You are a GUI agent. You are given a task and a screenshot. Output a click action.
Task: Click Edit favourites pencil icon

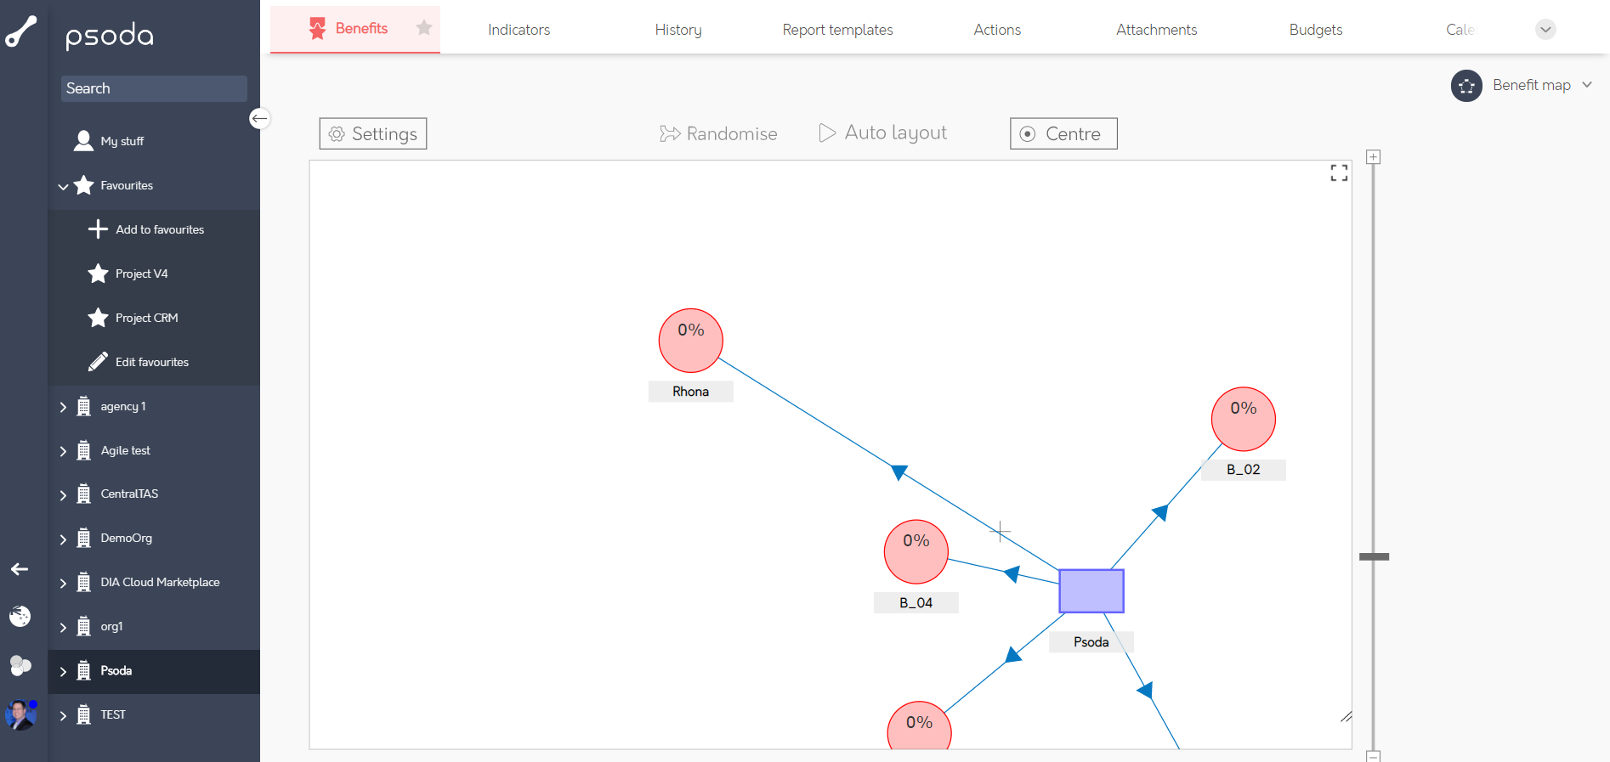coord(98,362)
